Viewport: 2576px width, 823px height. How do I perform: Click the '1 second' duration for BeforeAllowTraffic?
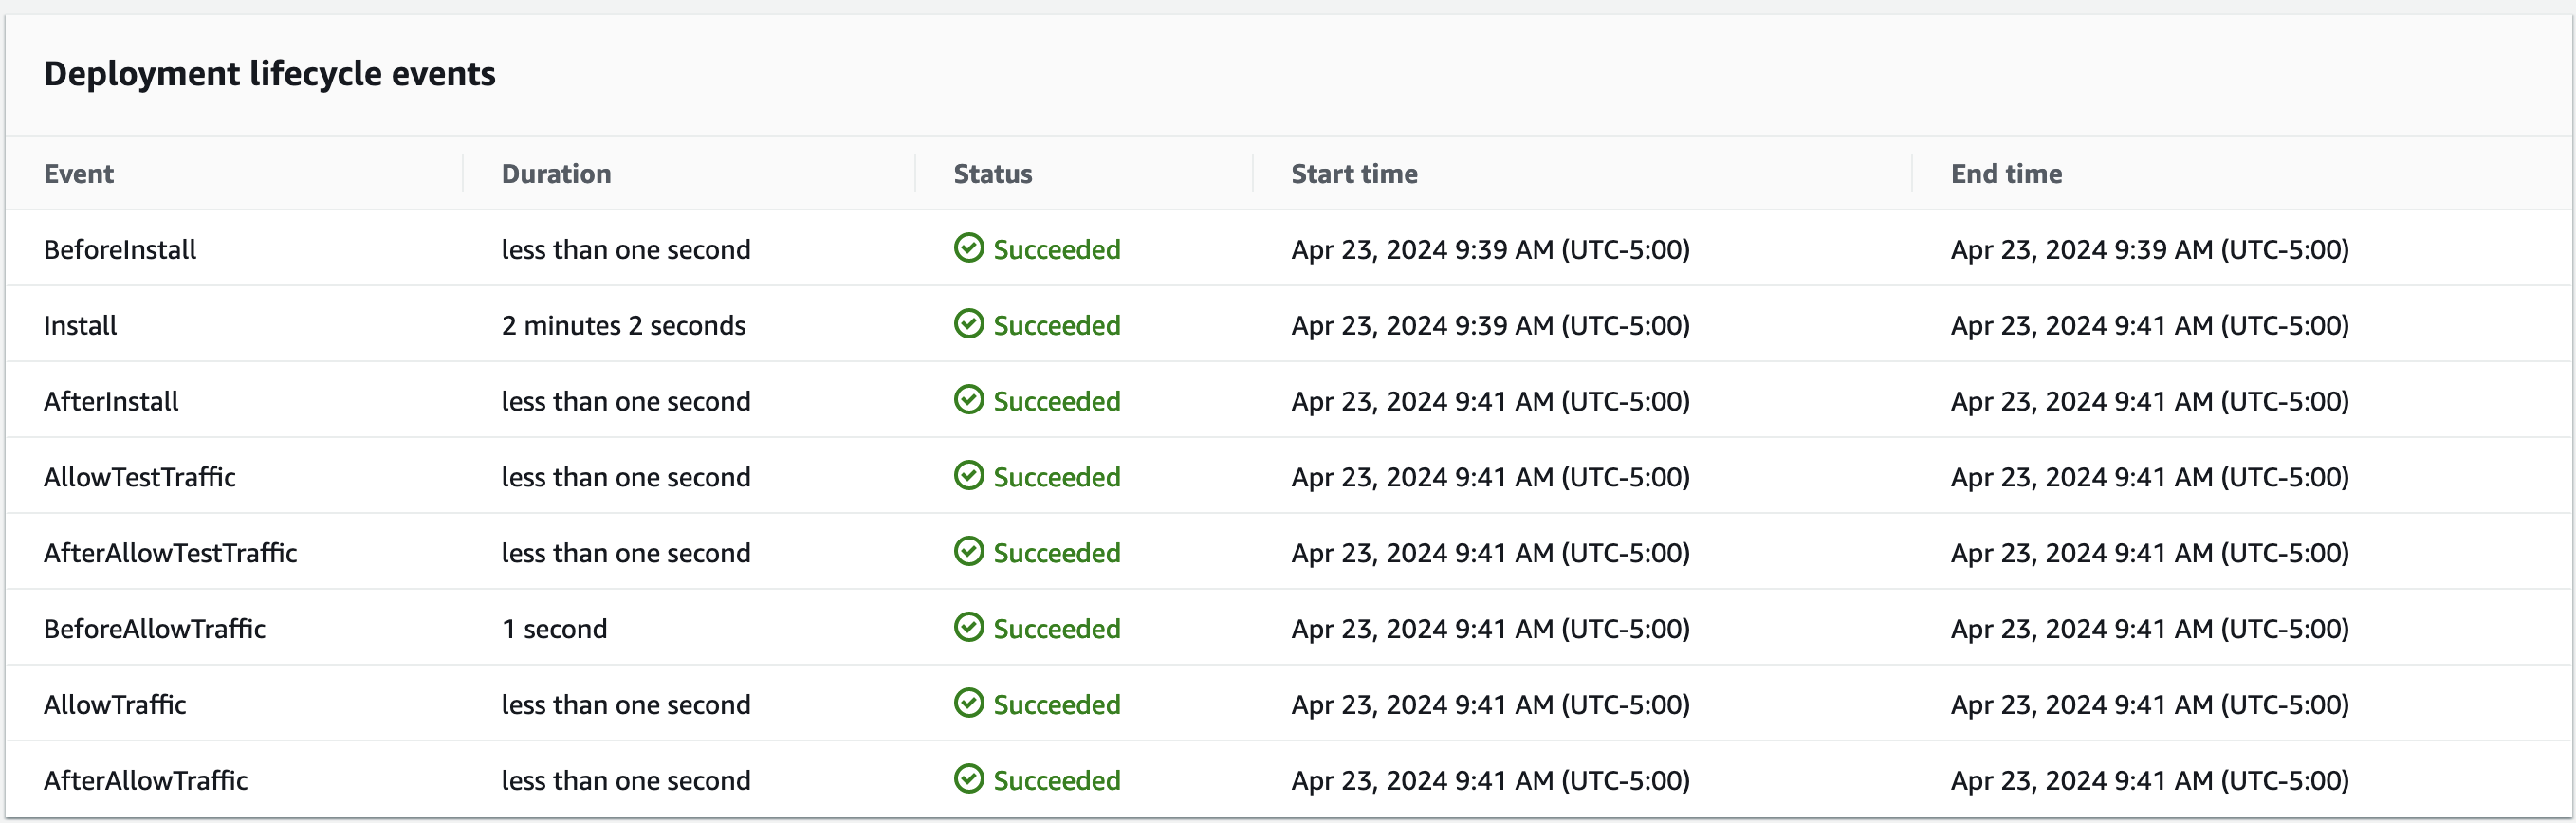pyautogui.click(x=555, y=629)
